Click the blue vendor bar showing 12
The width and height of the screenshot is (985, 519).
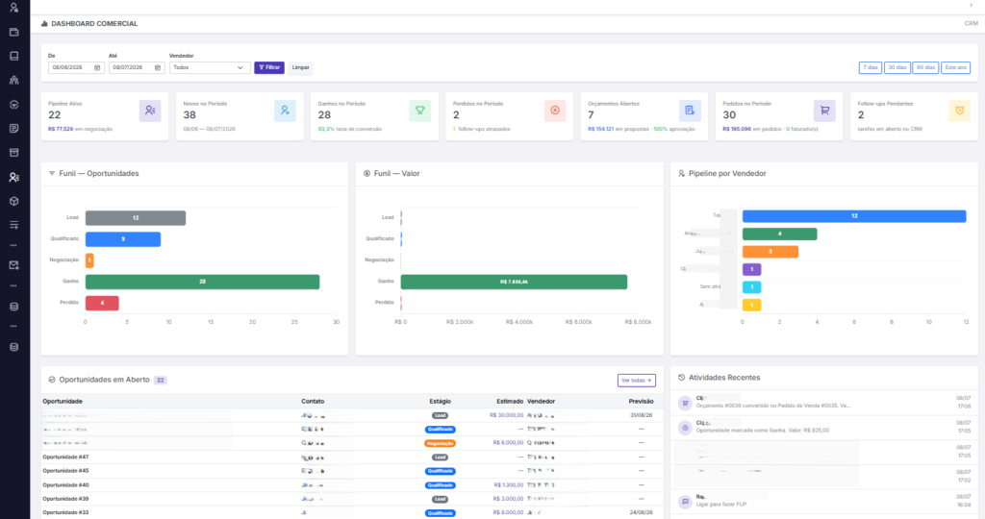(x=854, y=216)
